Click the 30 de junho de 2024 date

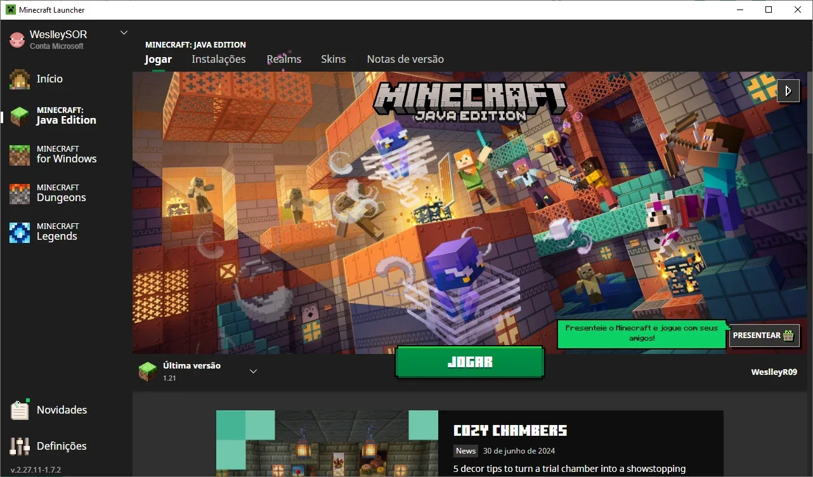pos(519,451)
